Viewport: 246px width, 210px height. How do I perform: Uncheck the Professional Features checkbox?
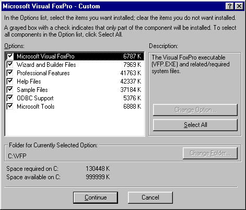[x=10, y=73]
